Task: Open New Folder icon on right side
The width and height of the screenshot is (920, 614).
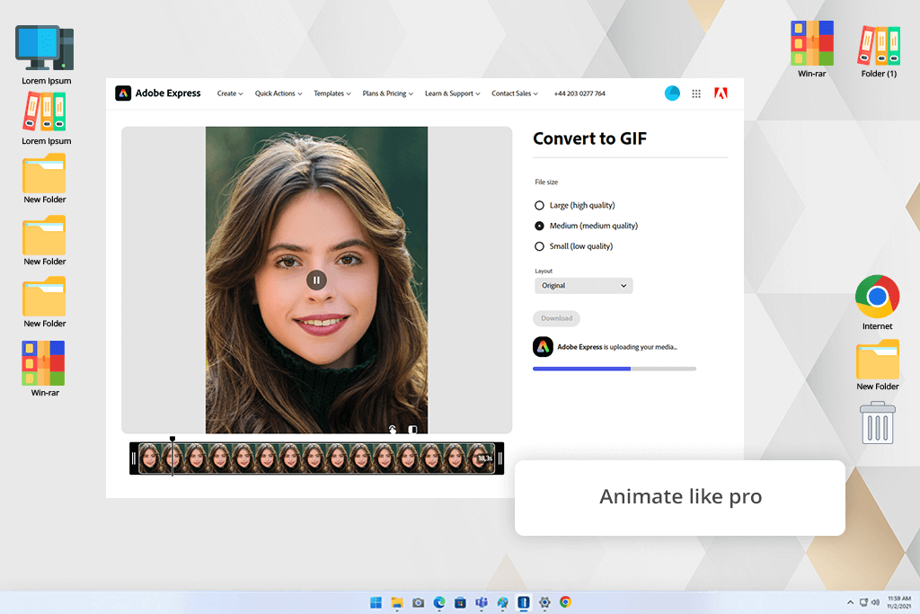Action: 878,365
